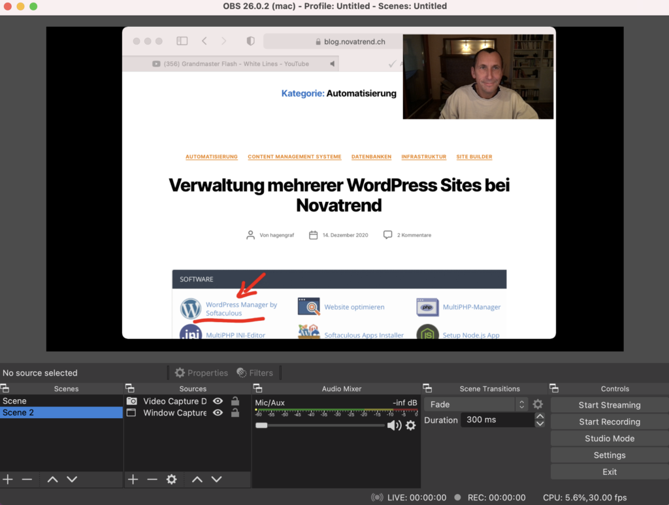Click Safari privacy shield icon in preview
Viewport: 669px width, 505px height.
(x=251, y=41)
